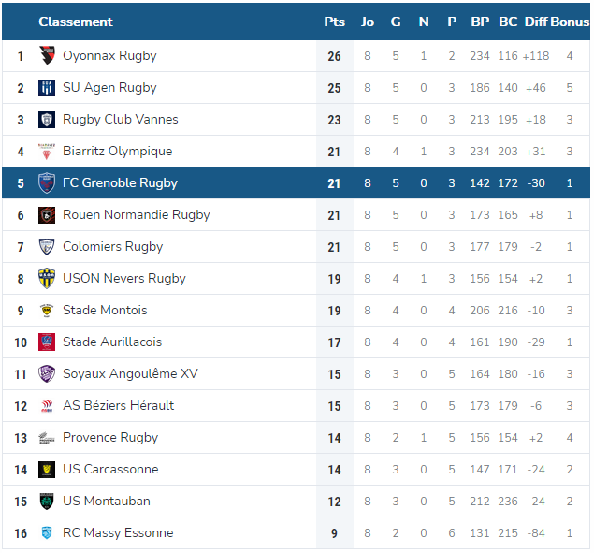Viewport: 594px width, 553px height.
Task: Select the USON Nevers Rugby crest
Action: click(47, 279)
